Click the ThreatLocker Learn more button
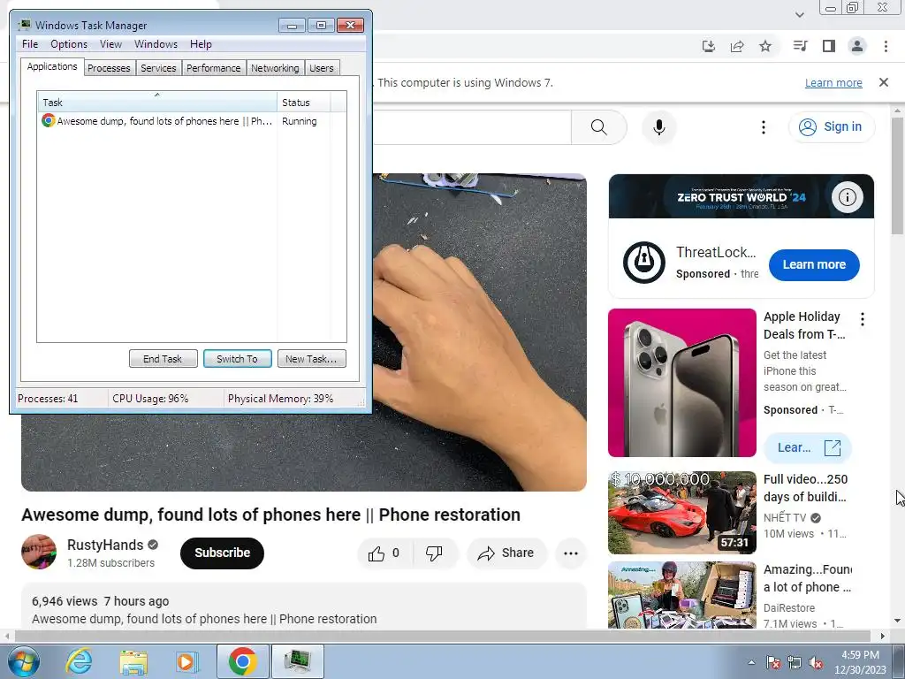This screenshot has width=905, height=679. (x=814, y=264)
